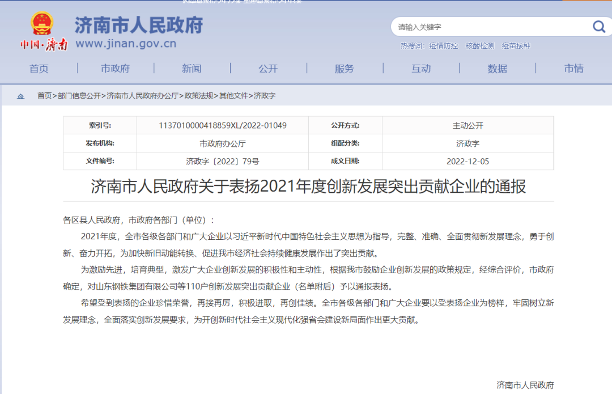The height and width of the screenshot is (394, 612).
Task: Click hot search term 核酸检测
Action: [479, 46]
